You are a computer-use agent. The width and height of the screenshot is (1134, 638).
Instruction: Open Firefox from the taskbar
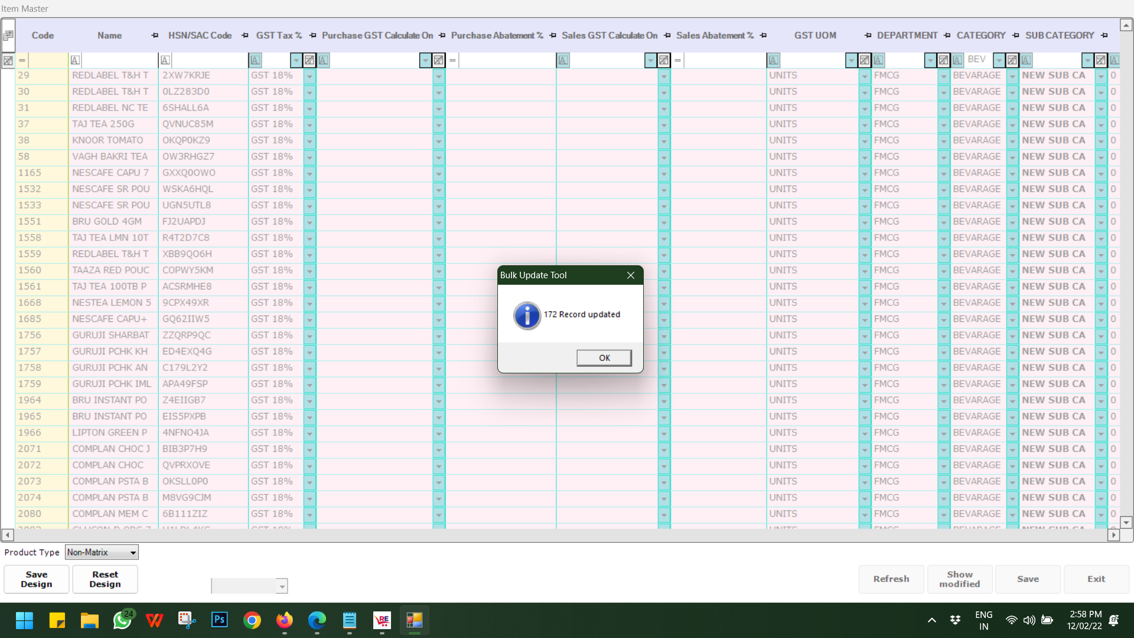(x=284, y=620)
